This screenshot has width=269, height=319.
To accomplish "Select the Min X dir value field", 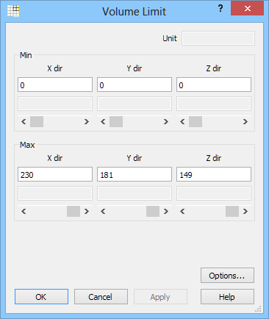I will pos(55,85).
